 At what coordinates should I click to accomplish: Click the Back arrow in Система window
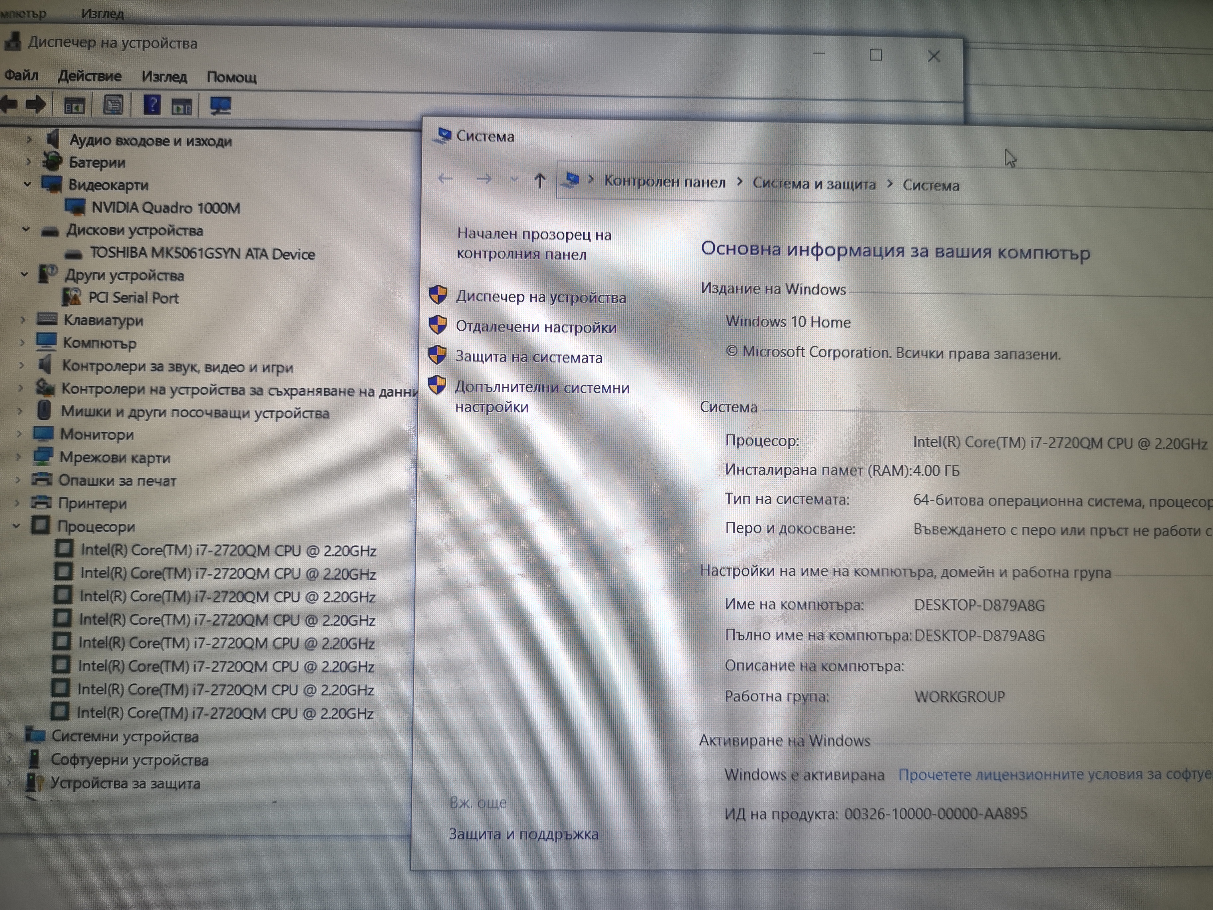point(445,178)
